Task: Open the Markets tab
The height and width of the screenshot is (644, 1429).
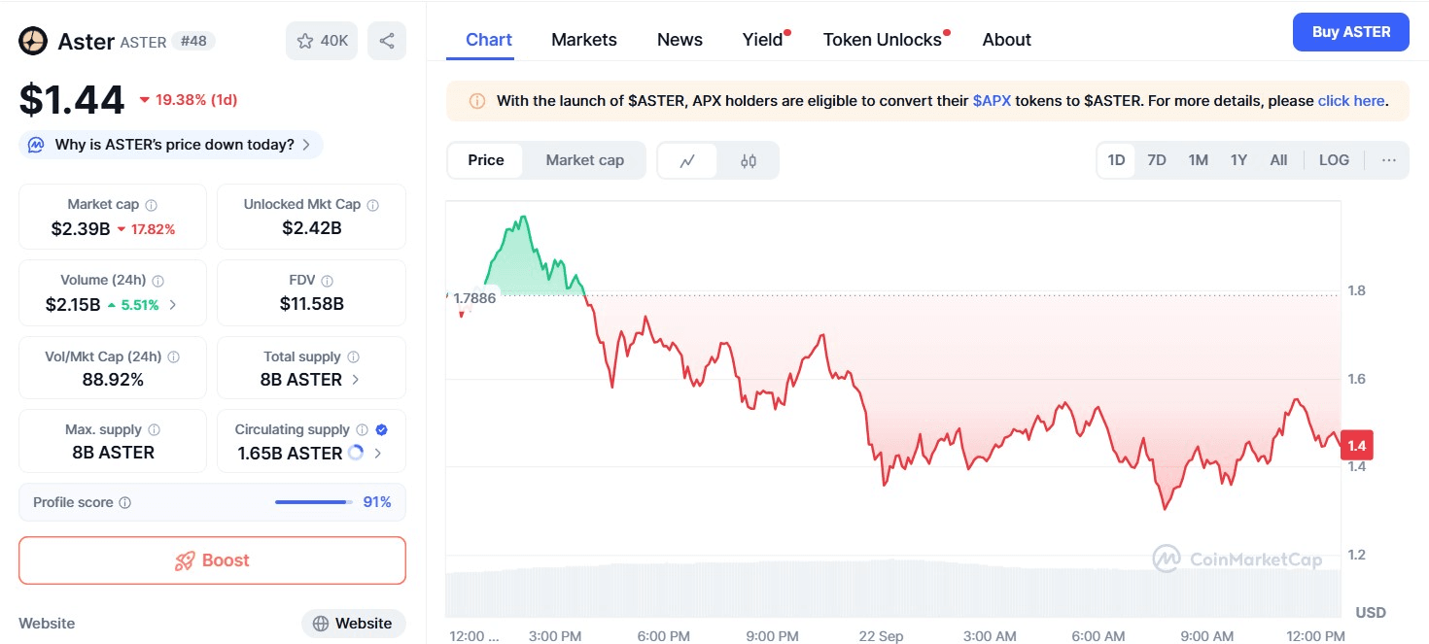Action: pos(583,40)
